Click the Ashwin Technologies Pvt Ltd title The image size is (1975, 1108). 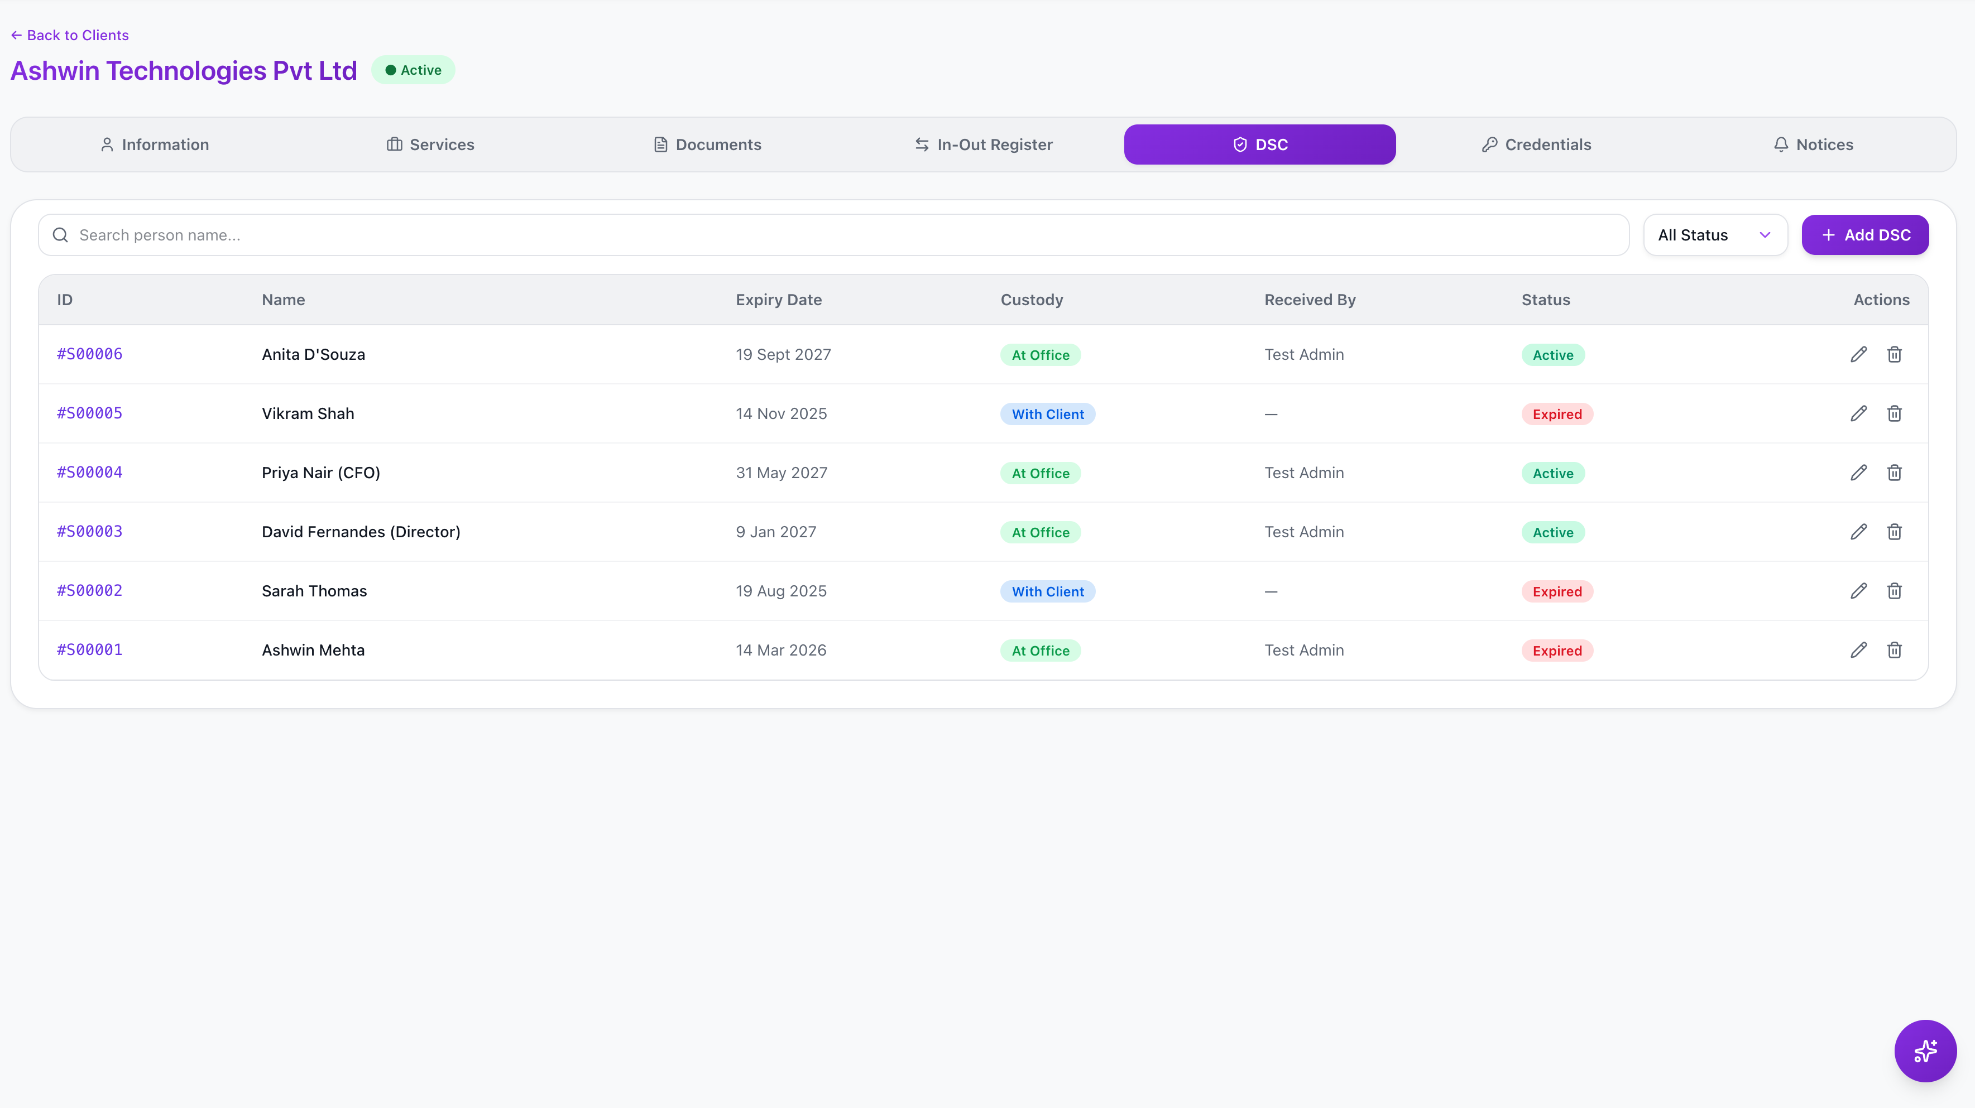click(184, 70)
